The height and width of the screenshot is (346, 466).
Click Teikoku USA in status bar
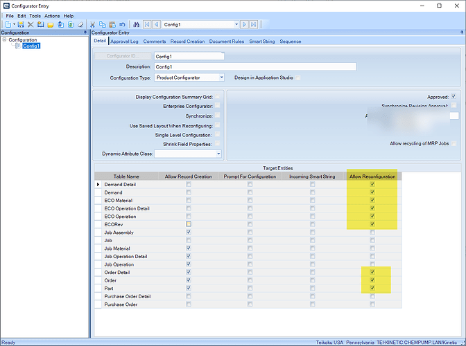pyautogui.click(x=329, y=343)
